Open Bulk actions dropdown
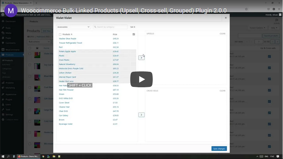Image resolution: width=283 pixels, height=159 pixels. pos(39,42)
